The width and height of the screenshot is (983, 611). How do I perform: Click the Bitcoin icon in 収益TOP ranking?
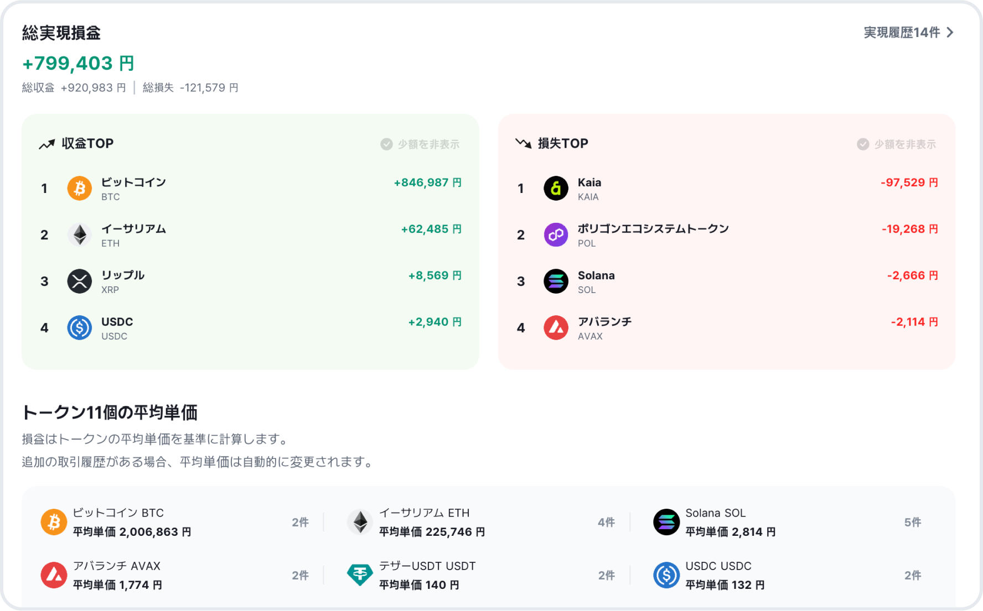(x=79, y=188)
